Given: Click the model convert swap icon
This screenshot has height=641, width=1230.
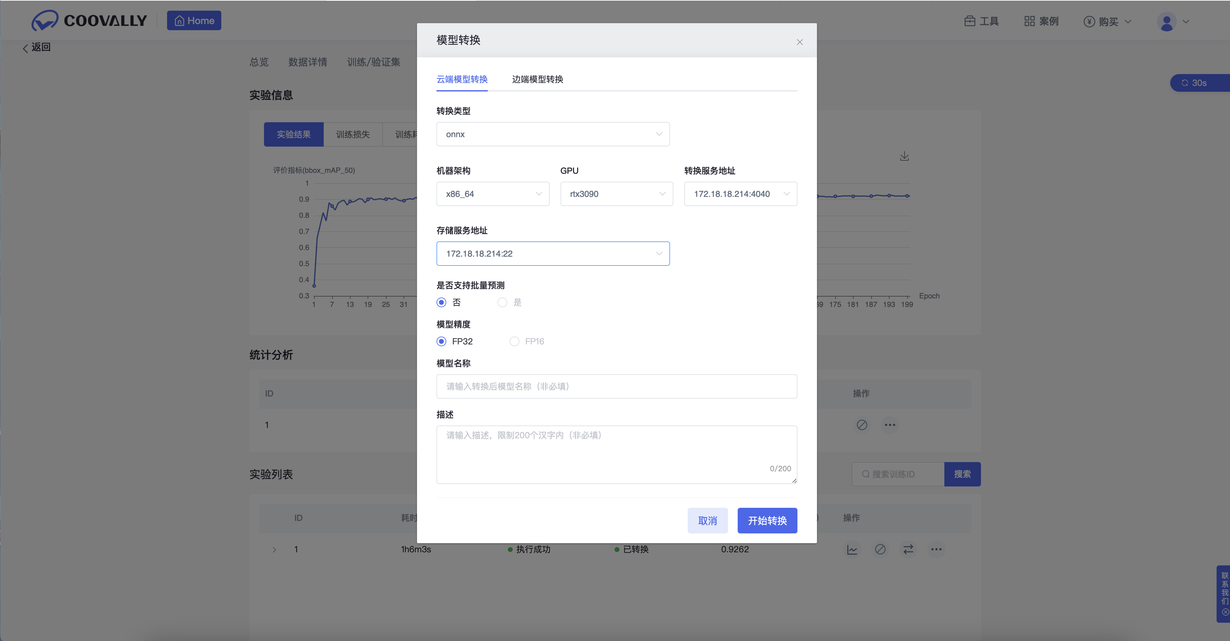Looking at the screenshot, I should [908, 549].
